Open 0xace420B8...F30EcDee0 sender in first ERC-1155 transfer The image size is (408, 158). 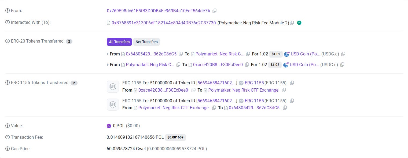[163, 90]
